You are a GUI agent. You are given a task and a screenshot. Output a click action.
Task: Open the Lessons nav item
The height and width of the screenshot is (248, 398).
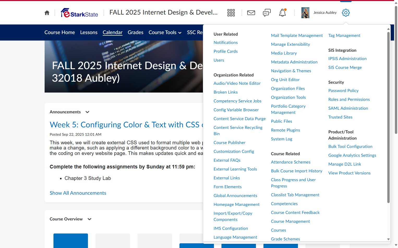point(89,32)
